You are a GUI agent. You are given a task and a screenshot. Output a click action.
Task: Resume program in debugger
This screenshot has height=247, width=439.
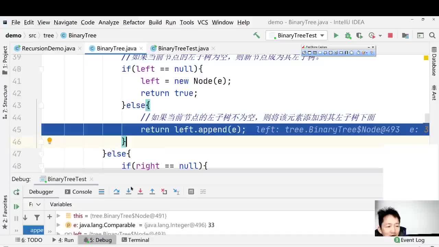tap(16, 207)
